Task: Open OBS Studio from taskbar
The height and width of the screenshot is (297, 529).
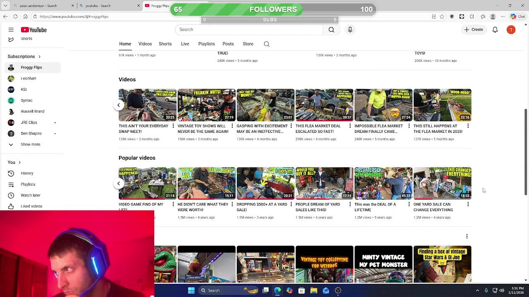Action: (x=338, y=290)
